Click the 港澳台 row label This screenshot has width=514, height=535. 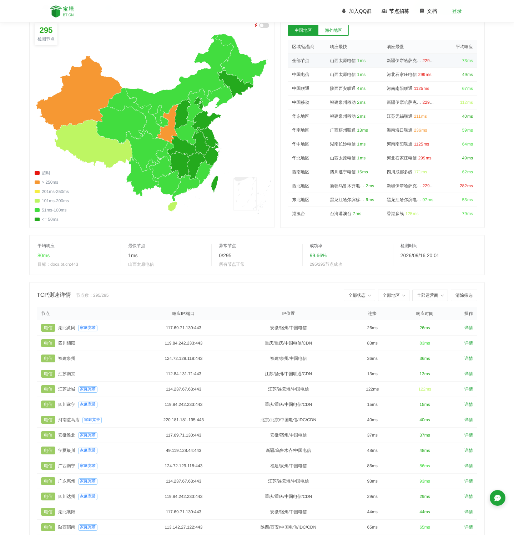tap(298, 214)
